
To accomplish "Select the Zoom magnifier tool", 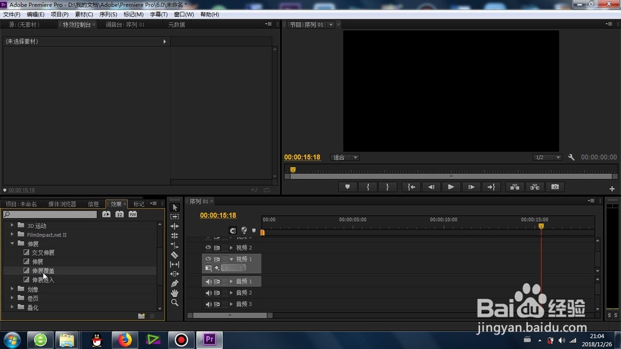I will pyautogui.click(x=175, y=302).
